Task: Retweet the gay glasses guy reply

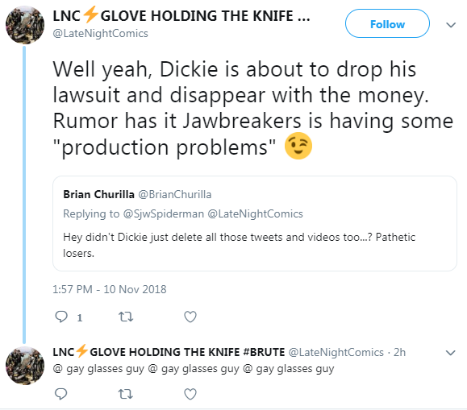Action: tap(126, 394)
